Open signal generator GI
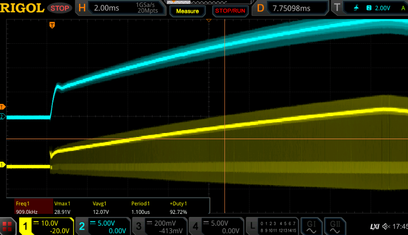 pos(311,227)
